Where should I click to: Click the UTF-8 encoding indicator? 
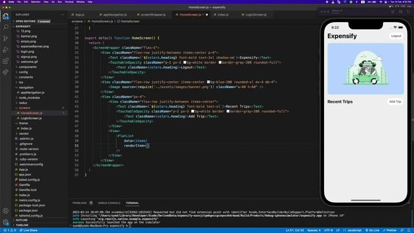(328, 230)
